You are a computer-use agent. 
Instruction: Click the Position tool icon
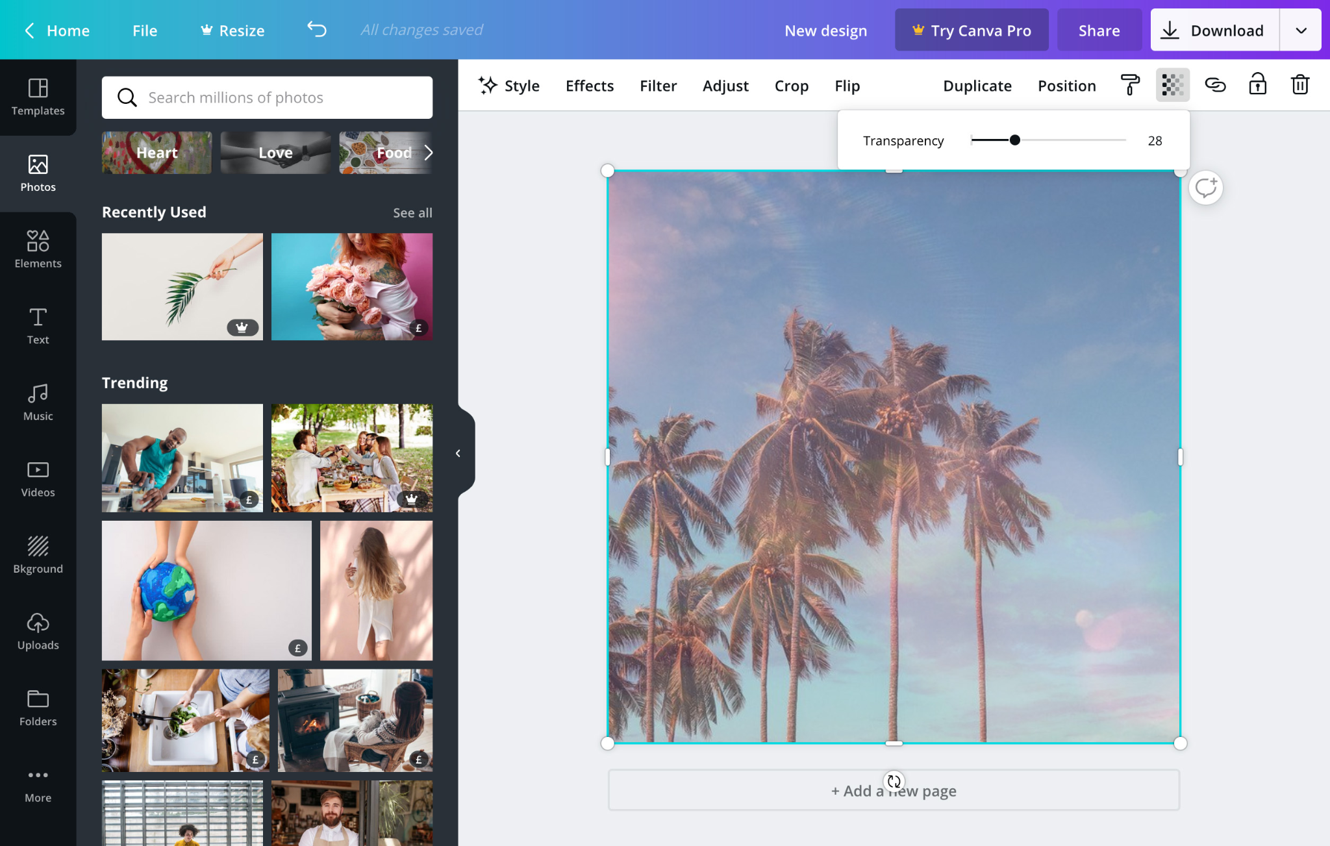(1066, 85)
